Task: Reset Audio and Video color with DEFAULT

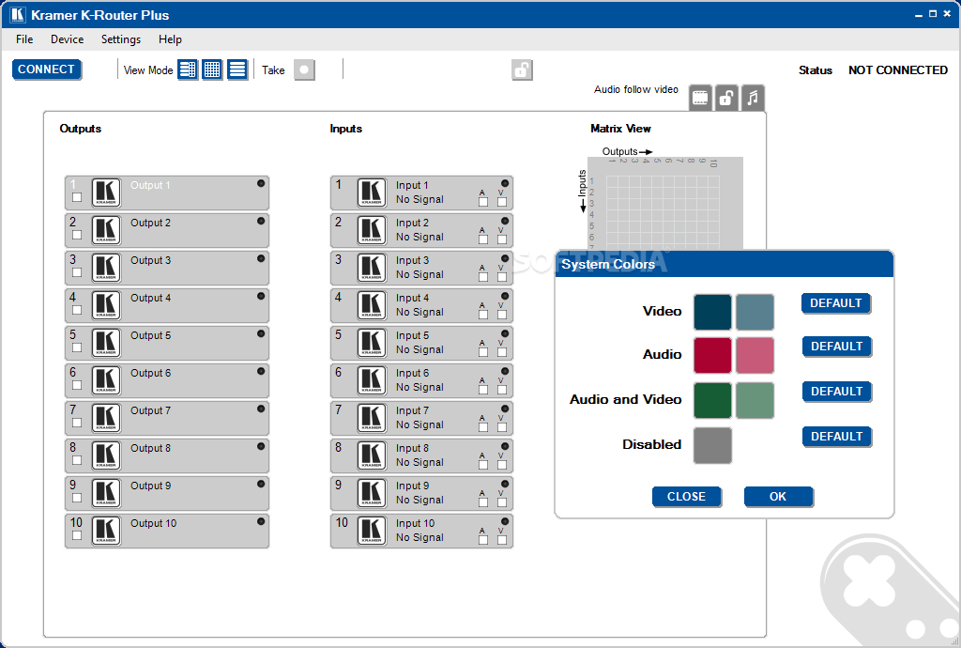Action: pos(836,392)
